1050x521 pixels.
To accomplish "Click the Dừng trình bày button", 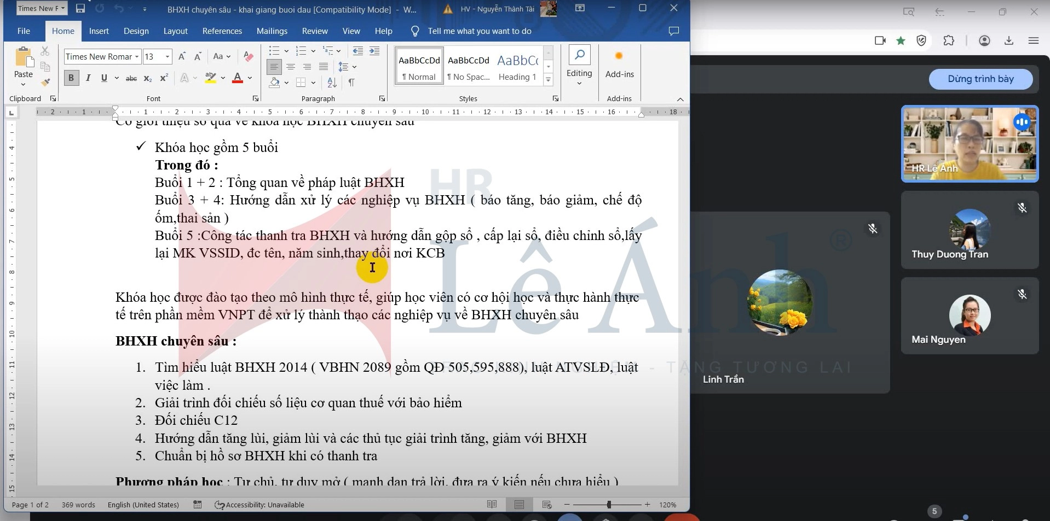I will (x=982, y=79).
